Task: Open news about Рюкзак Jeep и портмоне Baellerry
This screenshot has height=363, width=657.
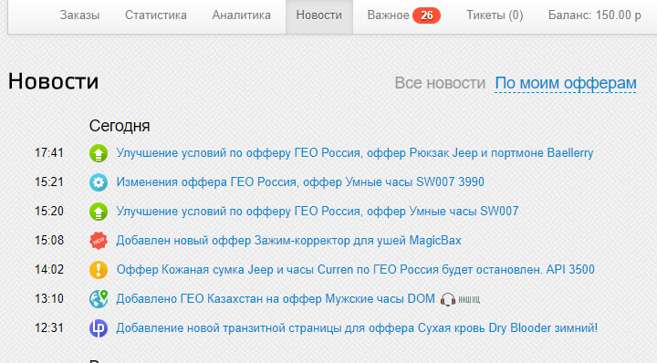Action: (x=354, y=153)
